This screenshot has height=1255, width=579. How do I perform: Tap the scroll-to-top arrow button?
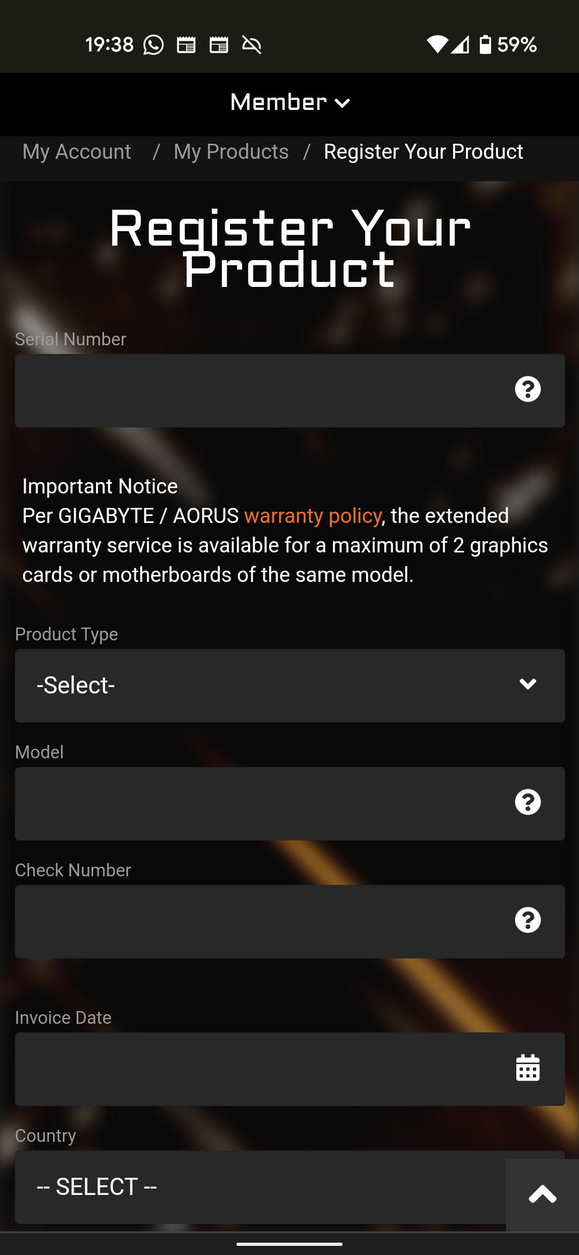(x=543, y=1195)
